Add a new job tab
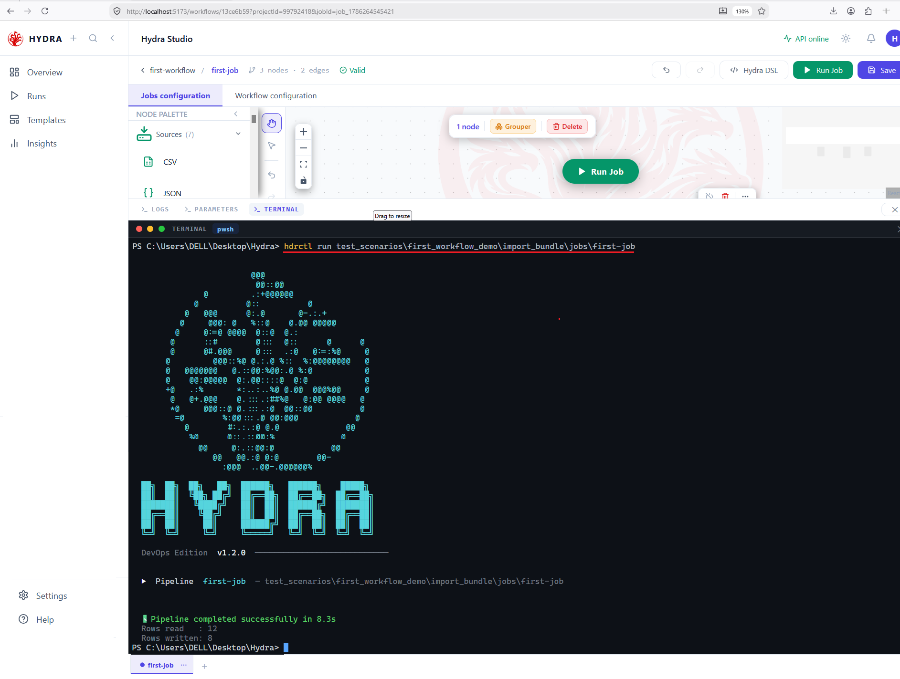This screenshot has width=900, height=679. point(204,666)
